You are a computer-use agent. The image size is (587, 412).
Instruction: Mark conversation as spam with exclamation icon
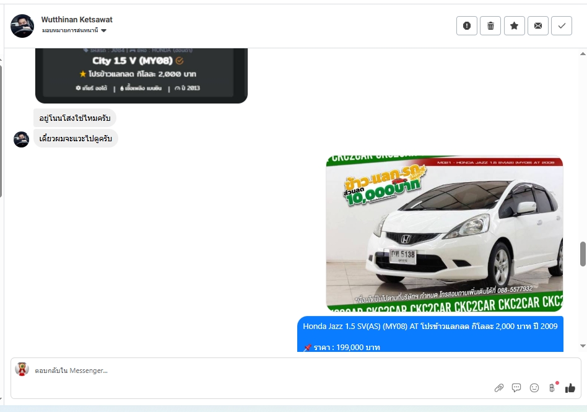(467, 25)
